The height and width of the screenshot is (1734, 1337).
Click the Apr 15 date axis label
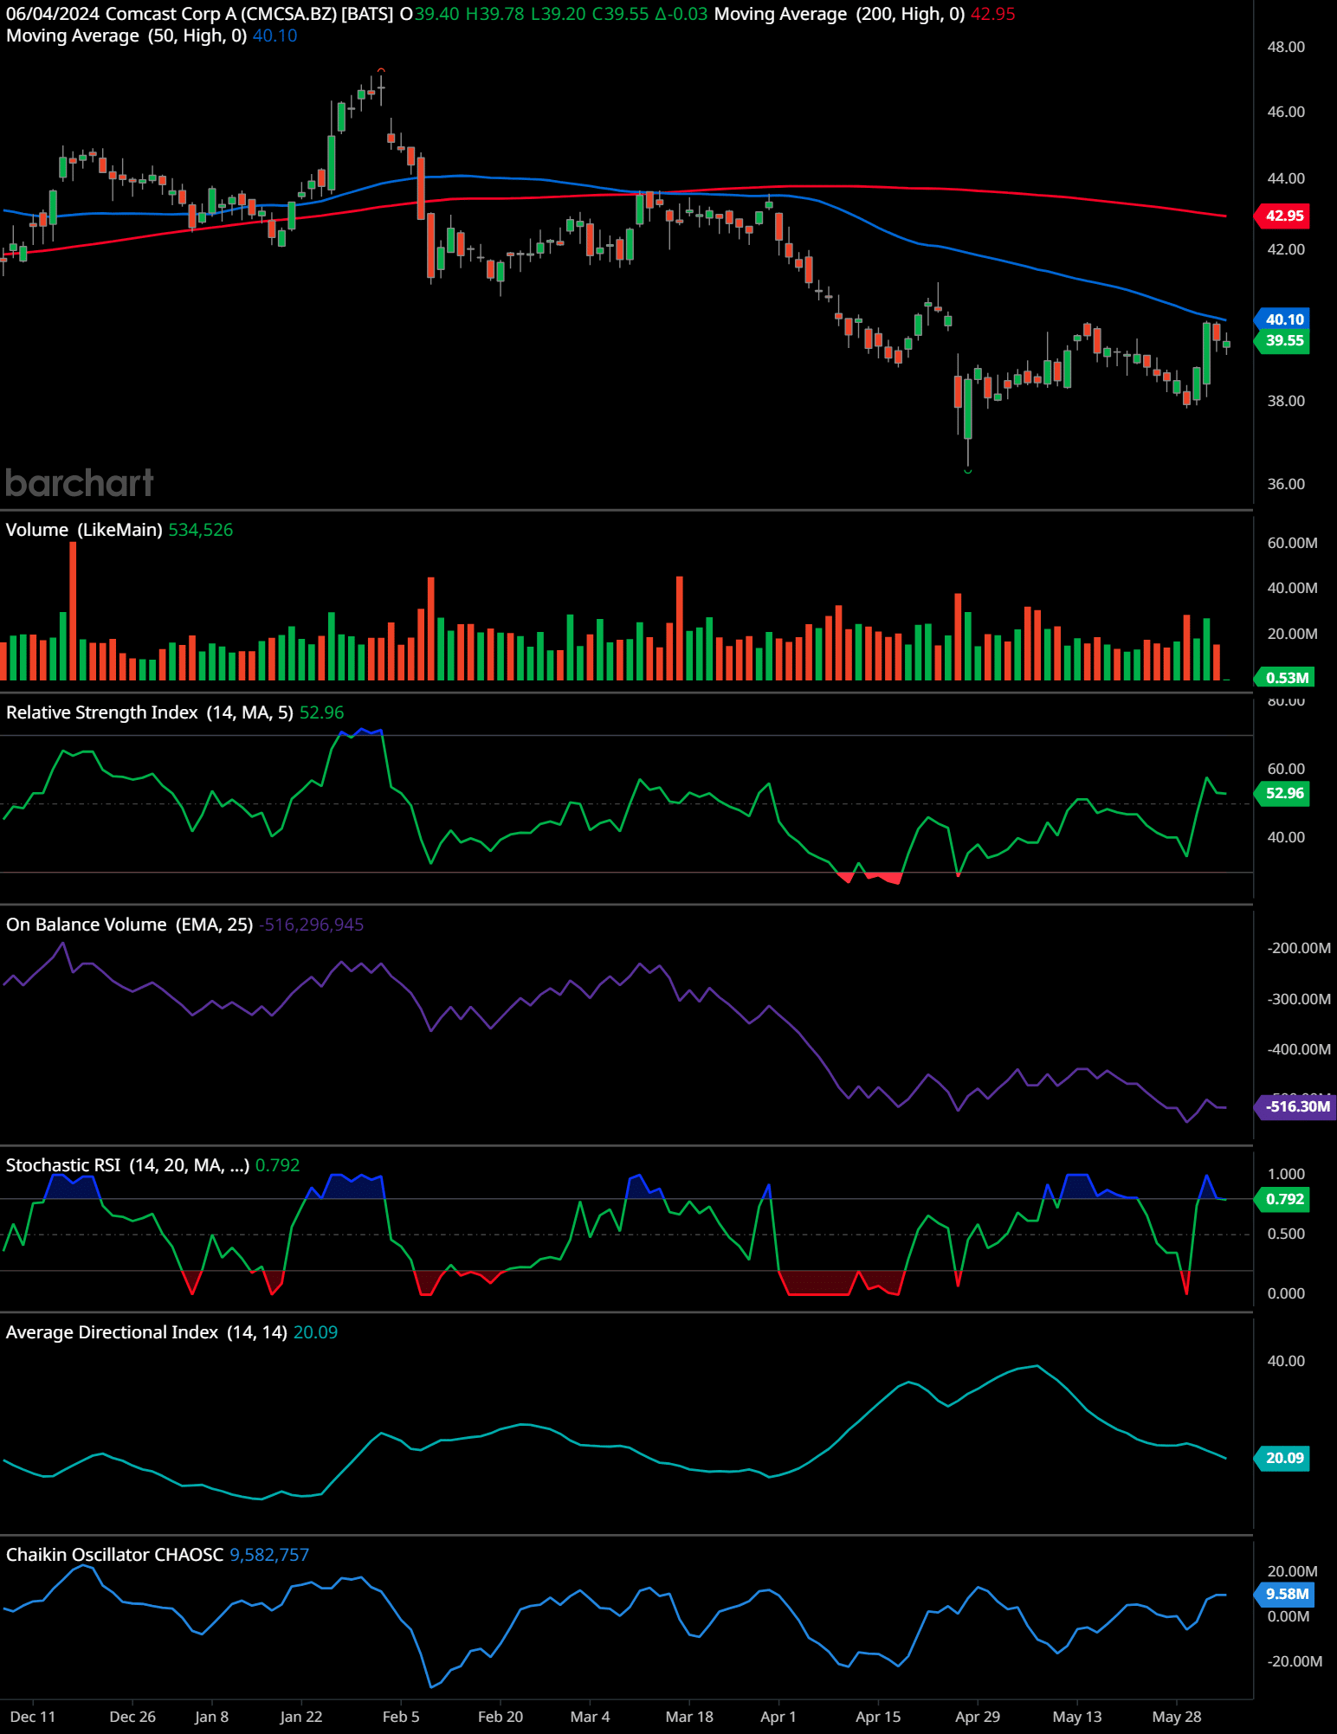click(878, 1717)
